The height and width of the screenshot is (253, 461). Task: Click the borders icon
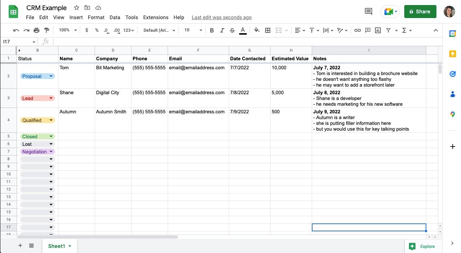pos(268,30)
